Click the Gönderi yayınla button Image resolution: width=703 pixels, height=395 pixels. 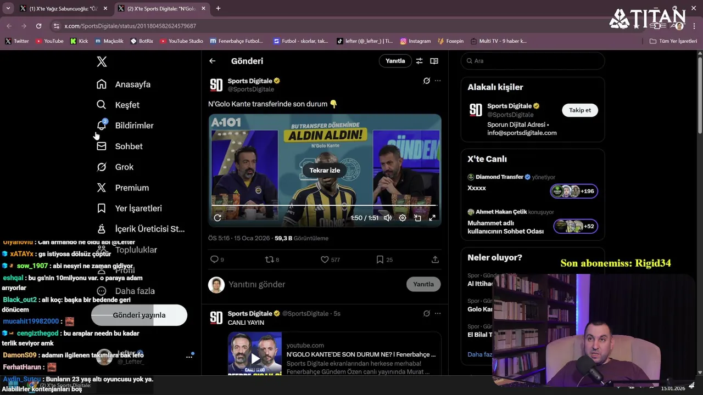point(139,315)
